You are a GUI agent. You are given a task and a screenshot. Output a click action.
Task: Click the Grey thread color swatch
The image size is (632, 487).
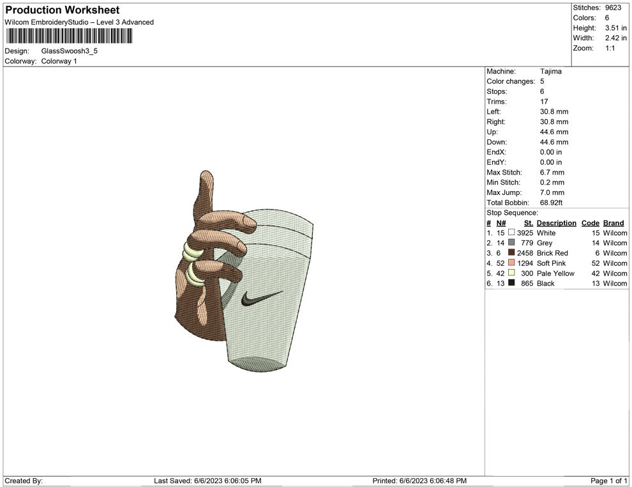pos(511,242)
